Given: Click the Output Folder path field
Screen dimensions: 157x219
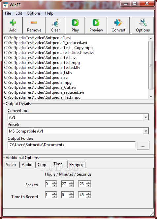Looking at the screenshot, I should click(72, 145).
